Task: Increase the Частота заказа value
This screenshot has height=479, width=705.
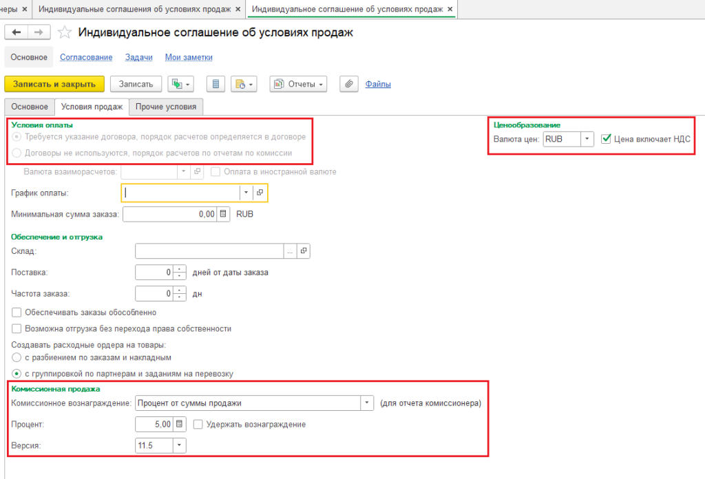Action: click(180, 290)
